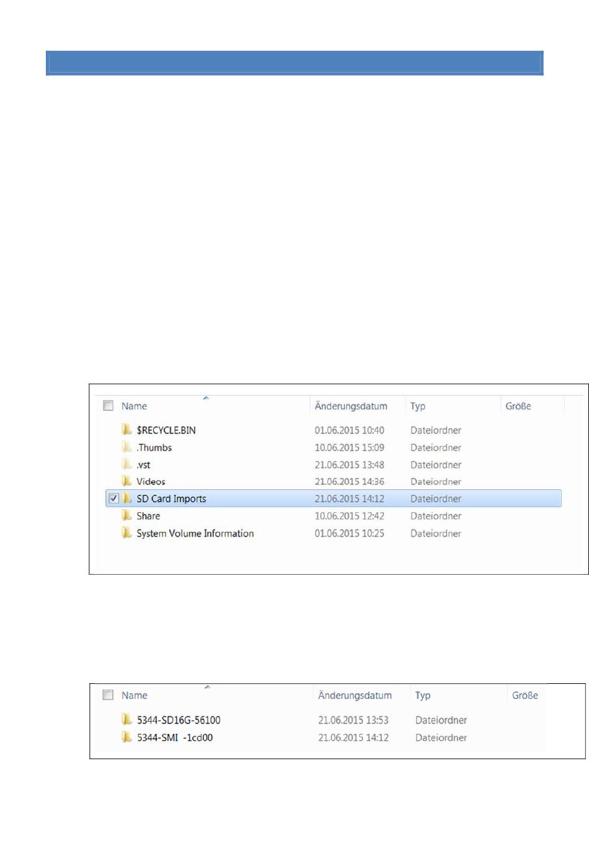589x855 pixels.
Task: Select the 5344-SD16G-56100 folder name
Action: pos(179,720)
